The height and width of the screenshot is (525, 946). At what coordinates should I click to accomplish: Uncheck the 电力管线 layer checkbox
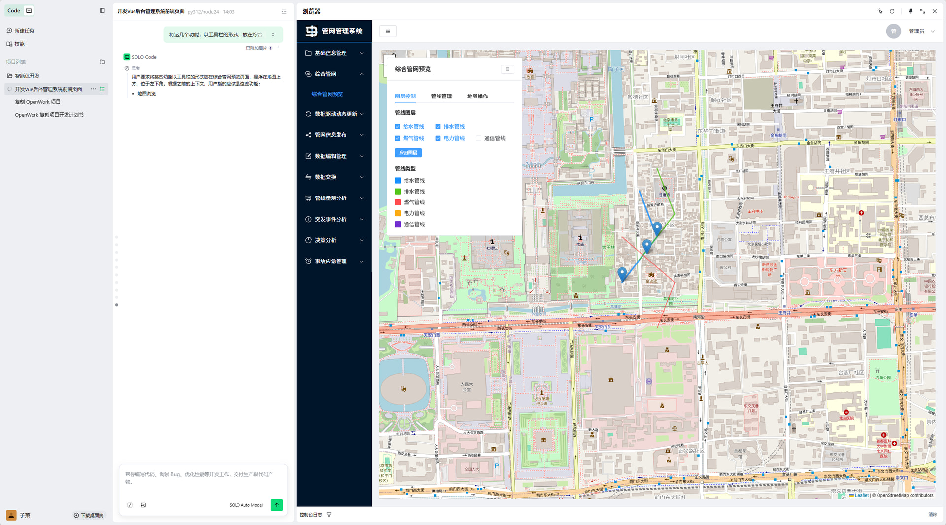tap(438, 139)
